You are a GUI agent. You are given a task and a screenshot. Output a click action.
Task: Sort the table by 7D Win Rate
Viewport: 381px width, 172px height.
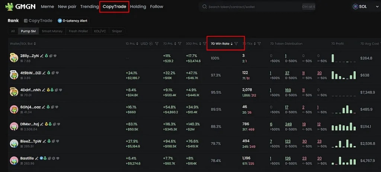[x=231, y=44]
